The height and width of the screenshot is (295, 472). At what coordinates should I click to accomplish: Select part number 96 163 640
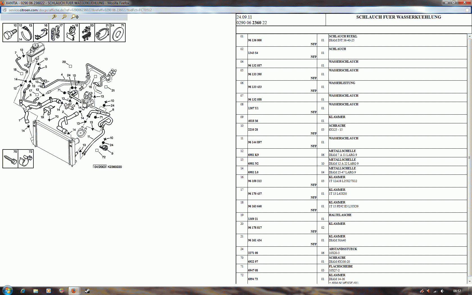click(255, 206)
